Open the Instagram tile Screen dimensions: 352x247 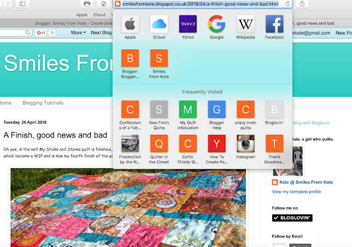click(x=246, y=144)
